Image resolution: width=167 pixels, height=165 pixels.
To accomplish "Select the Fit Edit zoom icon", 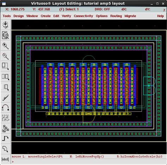I will [5, 35].
